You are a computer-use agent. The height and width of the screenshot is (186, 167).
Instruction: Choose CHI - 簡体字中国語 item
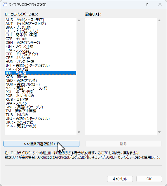click(41, 35)
